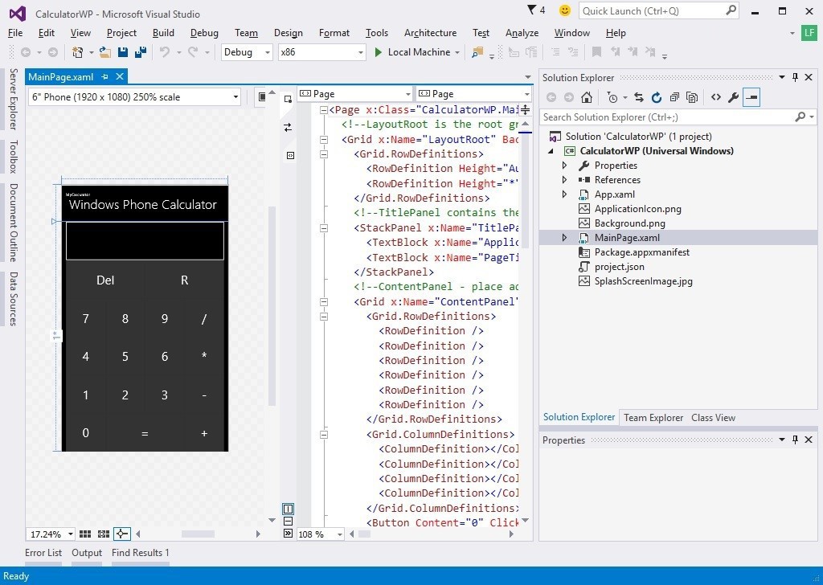
Task: Click the swap panes arrows icon
Action: (288, 127)
